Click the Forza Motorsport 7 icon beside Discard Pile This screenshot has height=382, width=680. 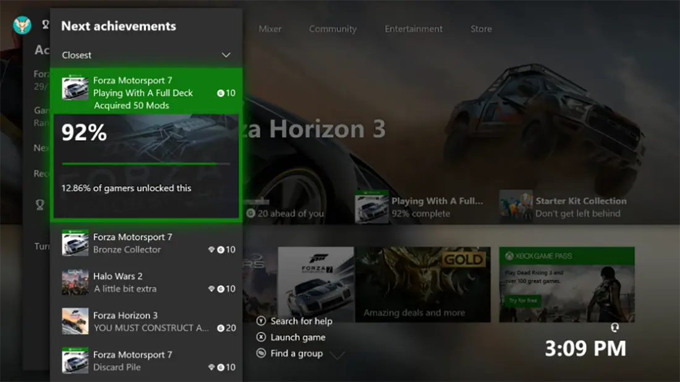coord(75,360)
